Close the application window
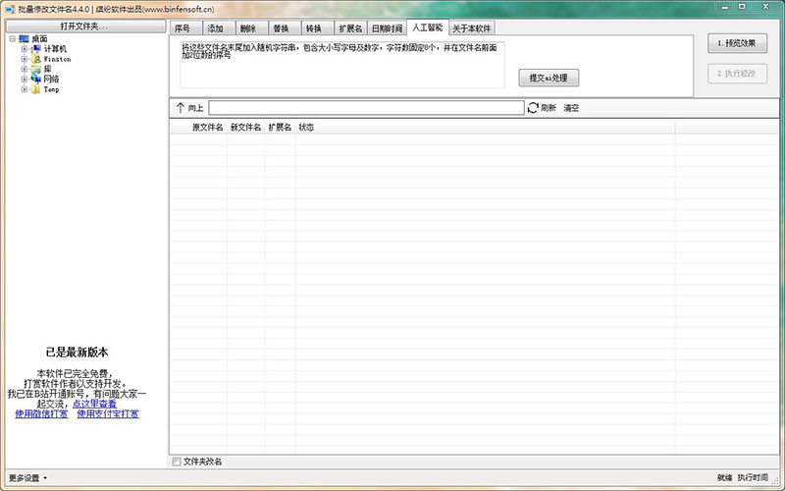Viewport: 785px width, 491px height. point(765,7)
